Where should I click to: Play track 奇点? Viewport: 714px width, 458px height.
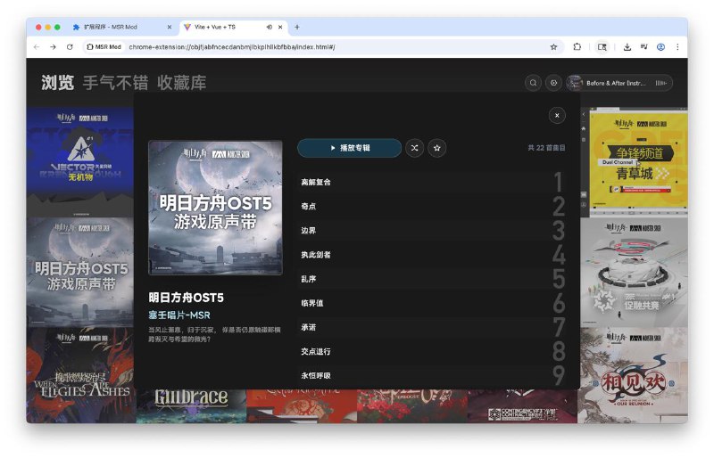[x=432, y=206]
